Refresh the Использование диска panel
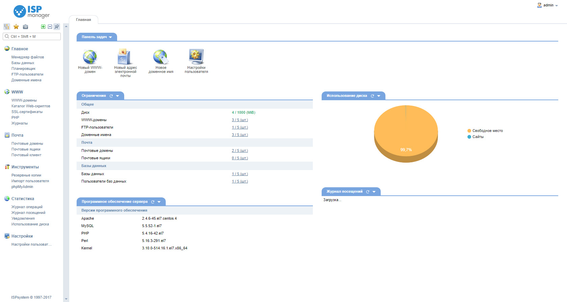Image resolution: width=567 pixels, height=302 pixels. pyautogui.click(x=372, y=96)
